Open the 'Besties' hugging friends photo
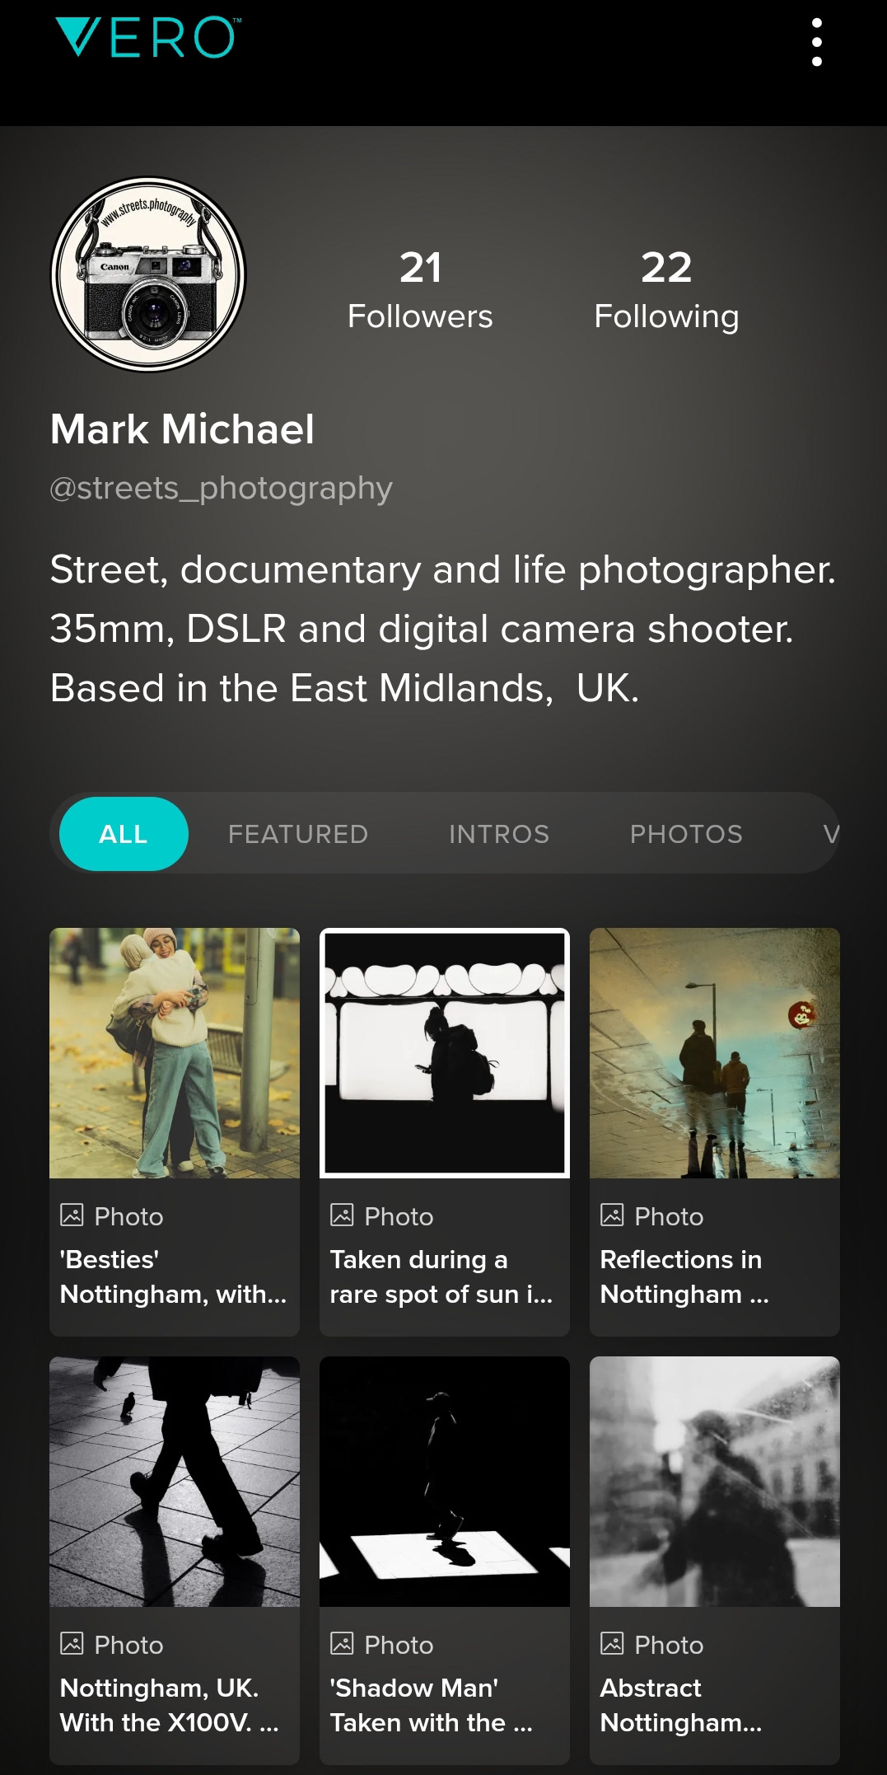This screenshot has height=1775, width=887. point(175,1053)
